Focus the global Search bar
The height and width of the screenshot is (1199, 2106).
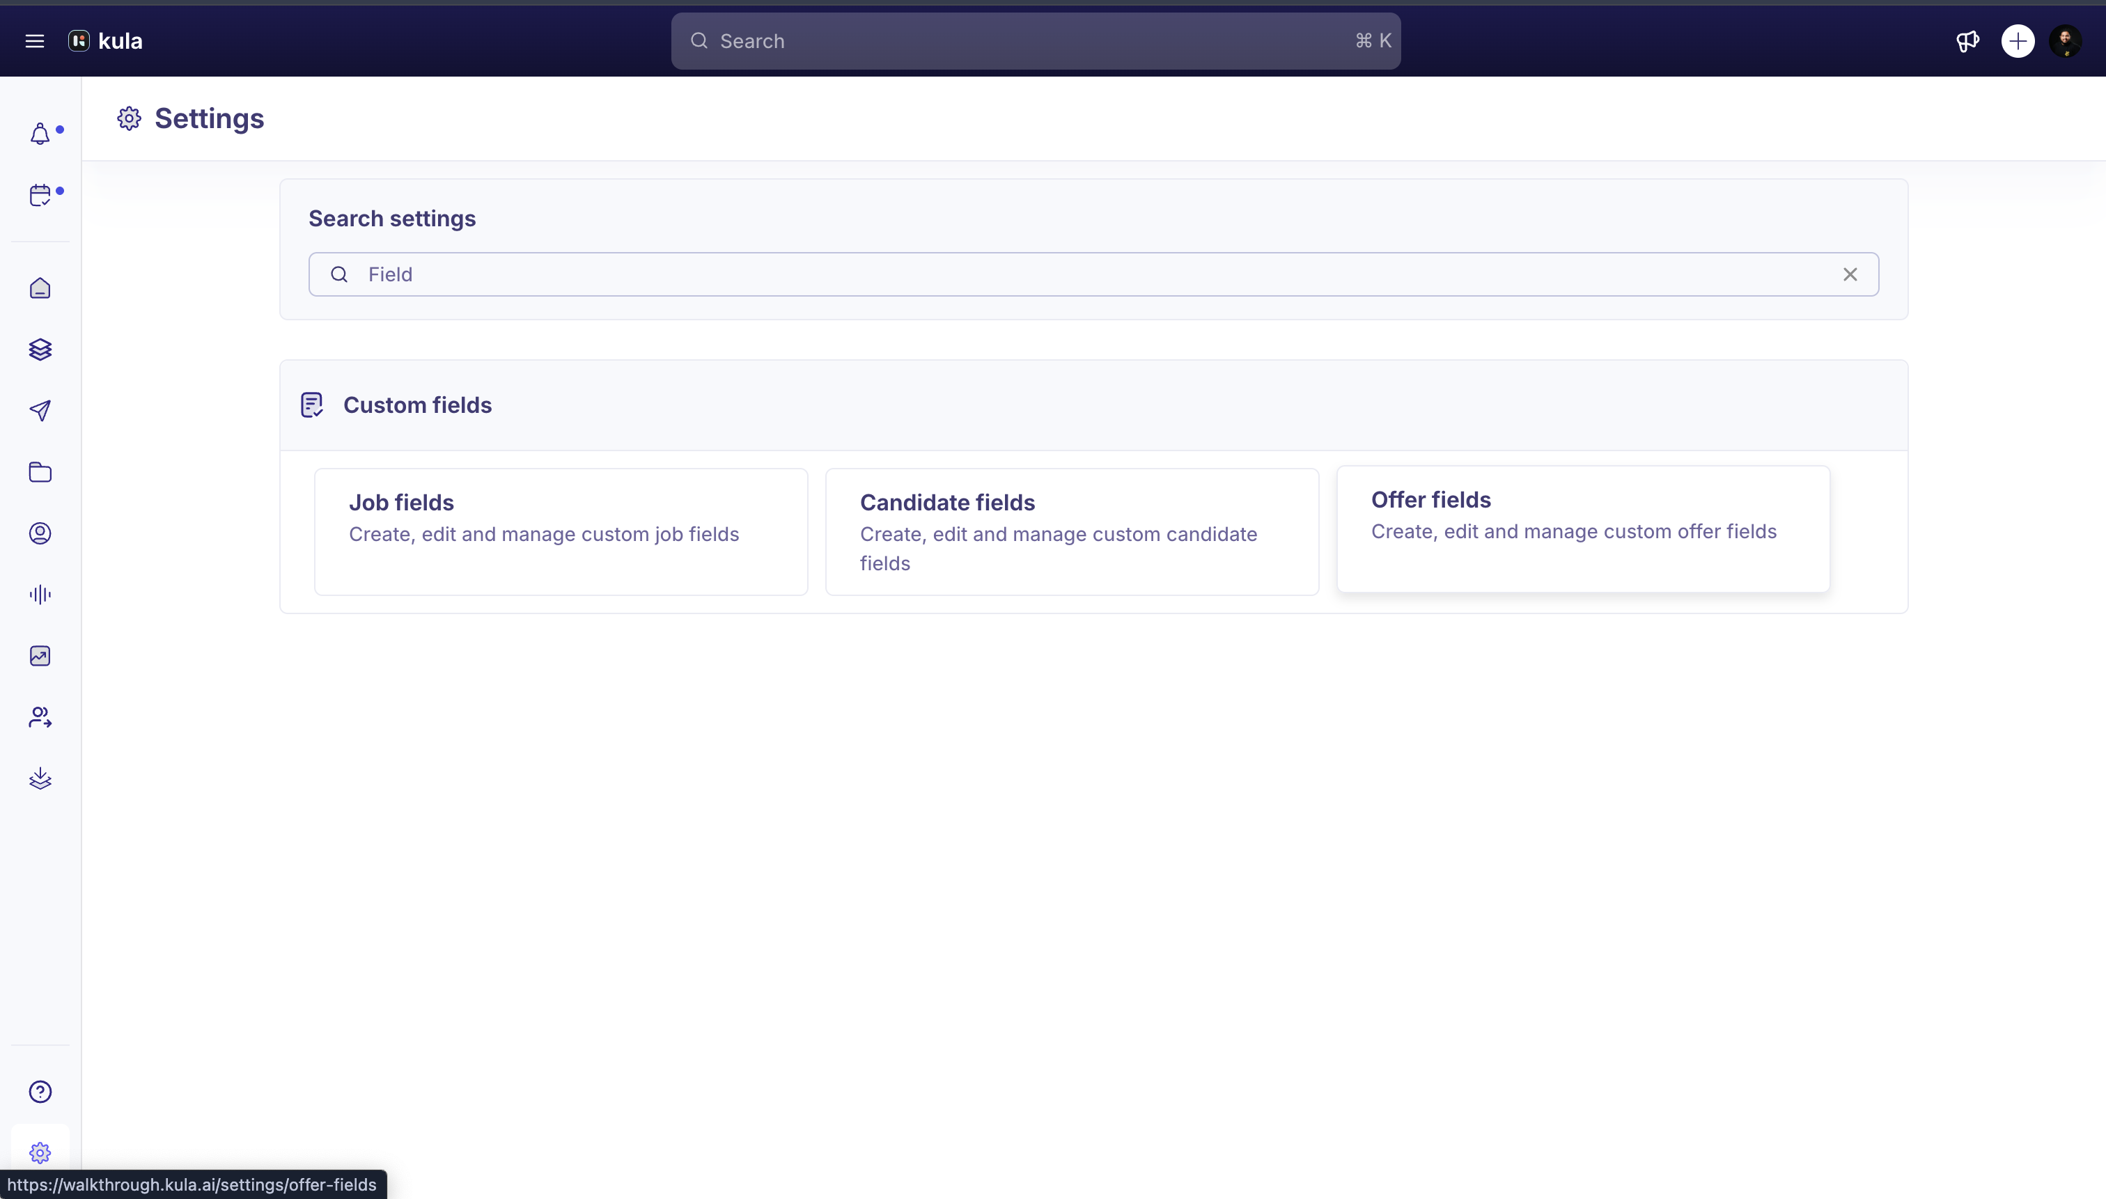tap(1036, 41)
